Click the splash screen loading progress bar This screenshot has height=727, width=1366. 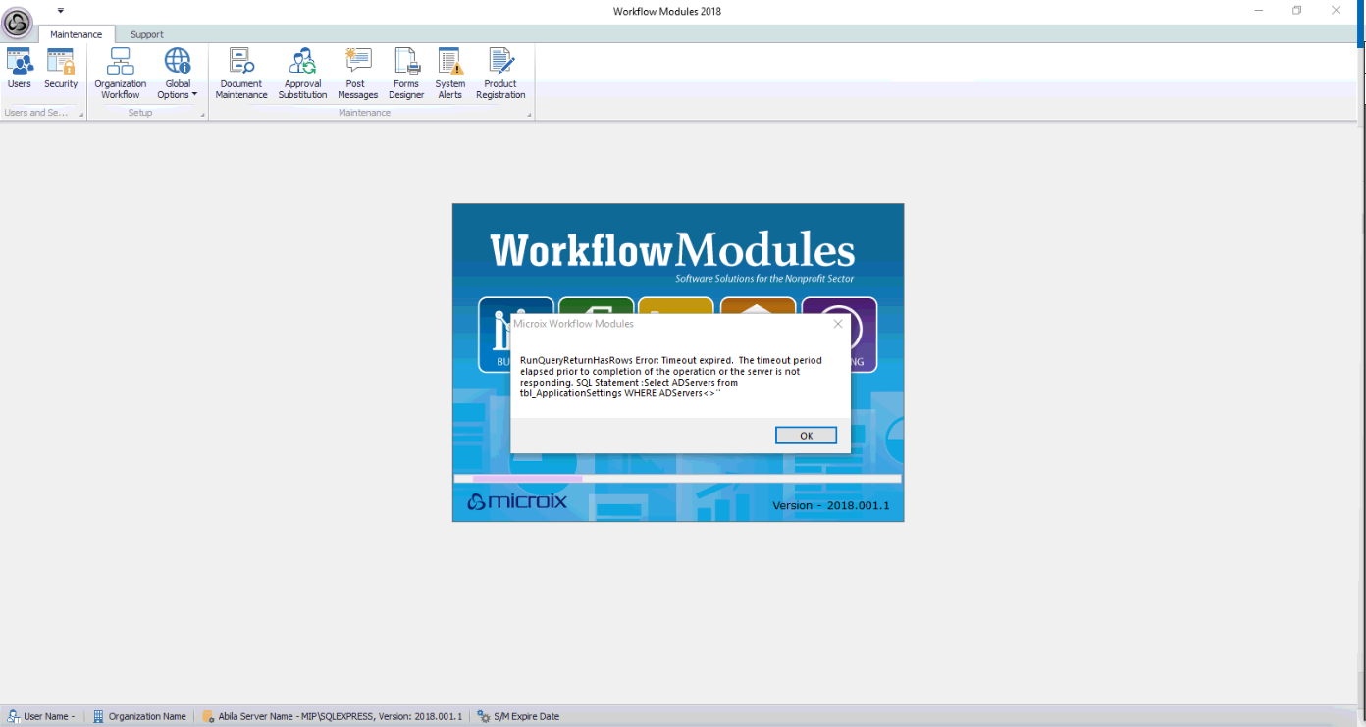click(677, 479)
